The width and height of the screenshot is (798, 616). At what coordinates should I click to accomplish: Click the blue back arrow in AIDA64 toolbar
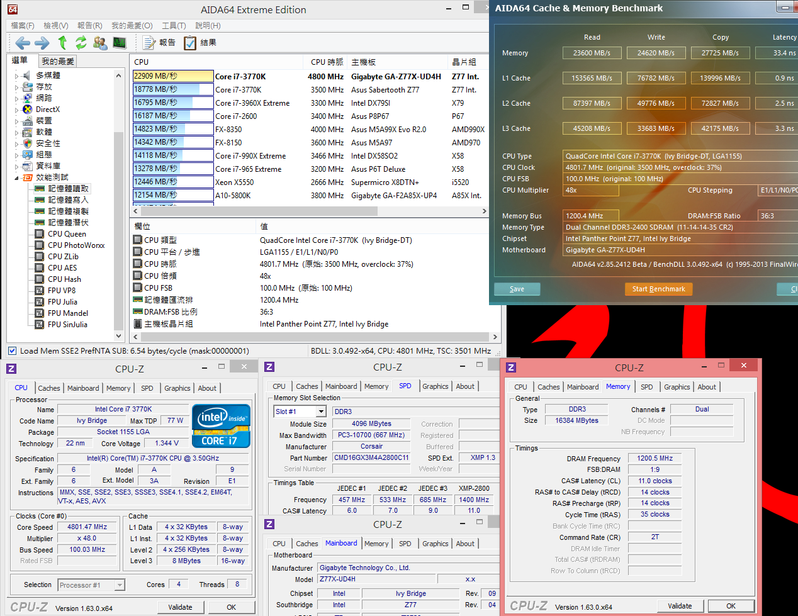23,43
